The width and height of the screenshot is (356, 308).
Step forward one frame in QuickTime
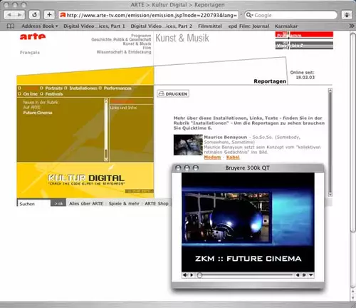[304, 275]
